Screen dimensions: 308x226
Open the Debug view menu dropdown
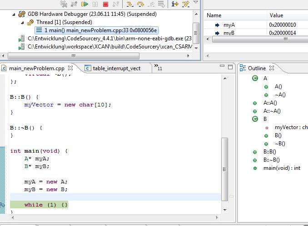196,3
